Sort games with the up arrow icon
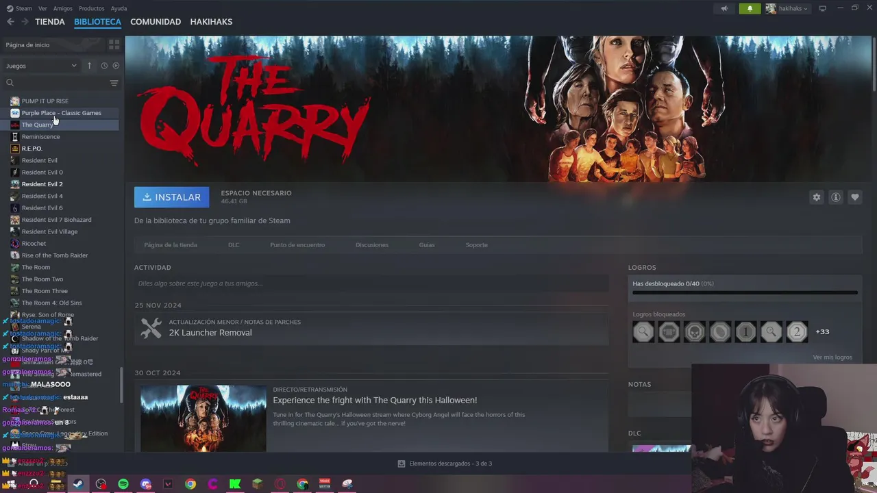This screenshot has height=493, width=877. 89,66
